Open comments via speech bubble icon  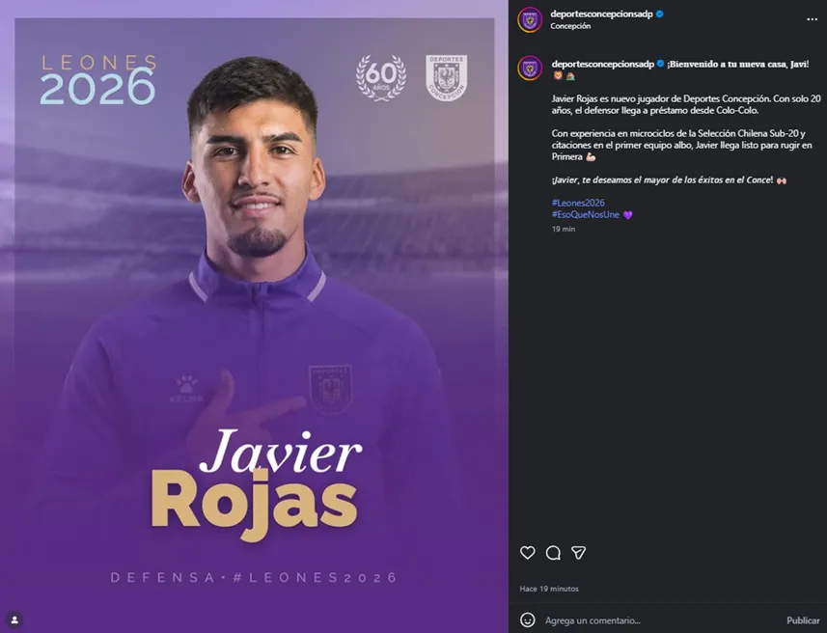point(553,552)
